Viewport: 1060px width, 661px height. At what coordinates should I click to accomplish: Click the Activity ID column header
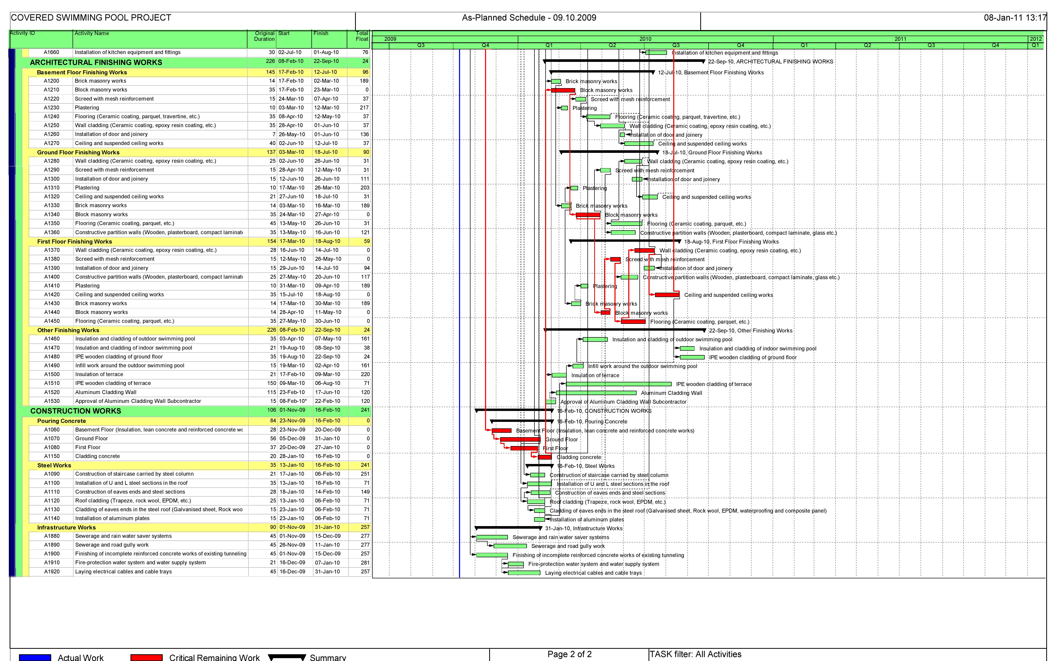click(x=41, y=39)
